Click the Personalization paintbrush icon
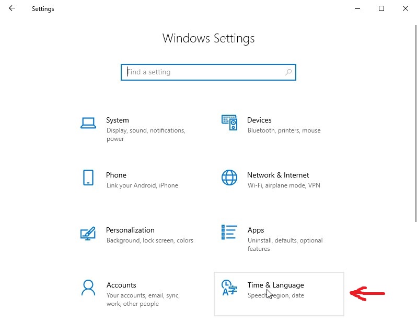 tap(88, 233)
